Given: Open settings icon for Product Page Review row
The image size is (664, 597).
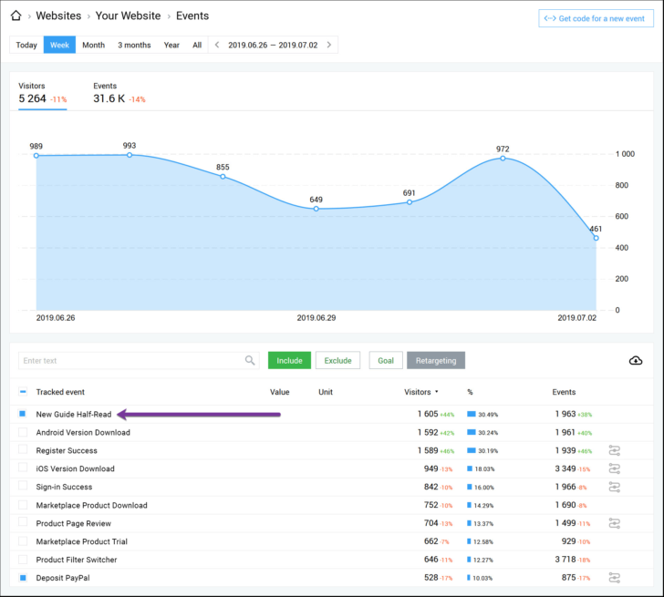Looking at the screenshot, I should (615, 523).
